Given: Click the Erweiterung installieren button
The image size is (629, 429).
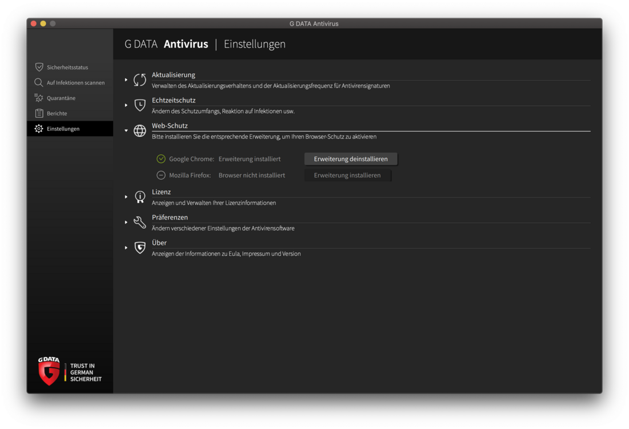Looking at the screenshot, I should [x=347, y=175].
